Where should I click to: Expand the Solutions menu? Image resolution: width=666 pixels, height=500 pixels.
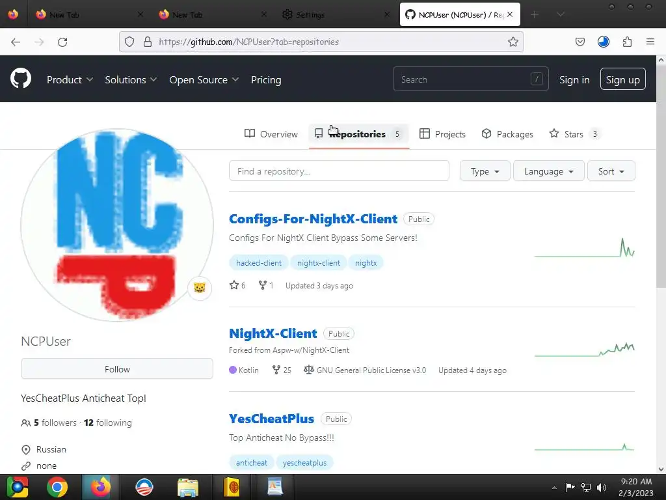point(131,79)
